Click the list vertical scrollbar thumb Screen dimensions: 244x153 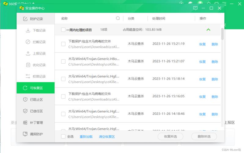[222, 34]
